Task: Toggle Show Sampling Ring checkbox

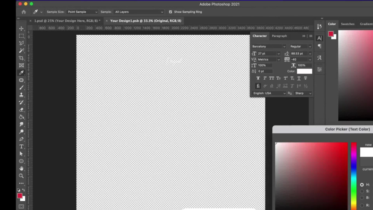Action: [170, 12]
